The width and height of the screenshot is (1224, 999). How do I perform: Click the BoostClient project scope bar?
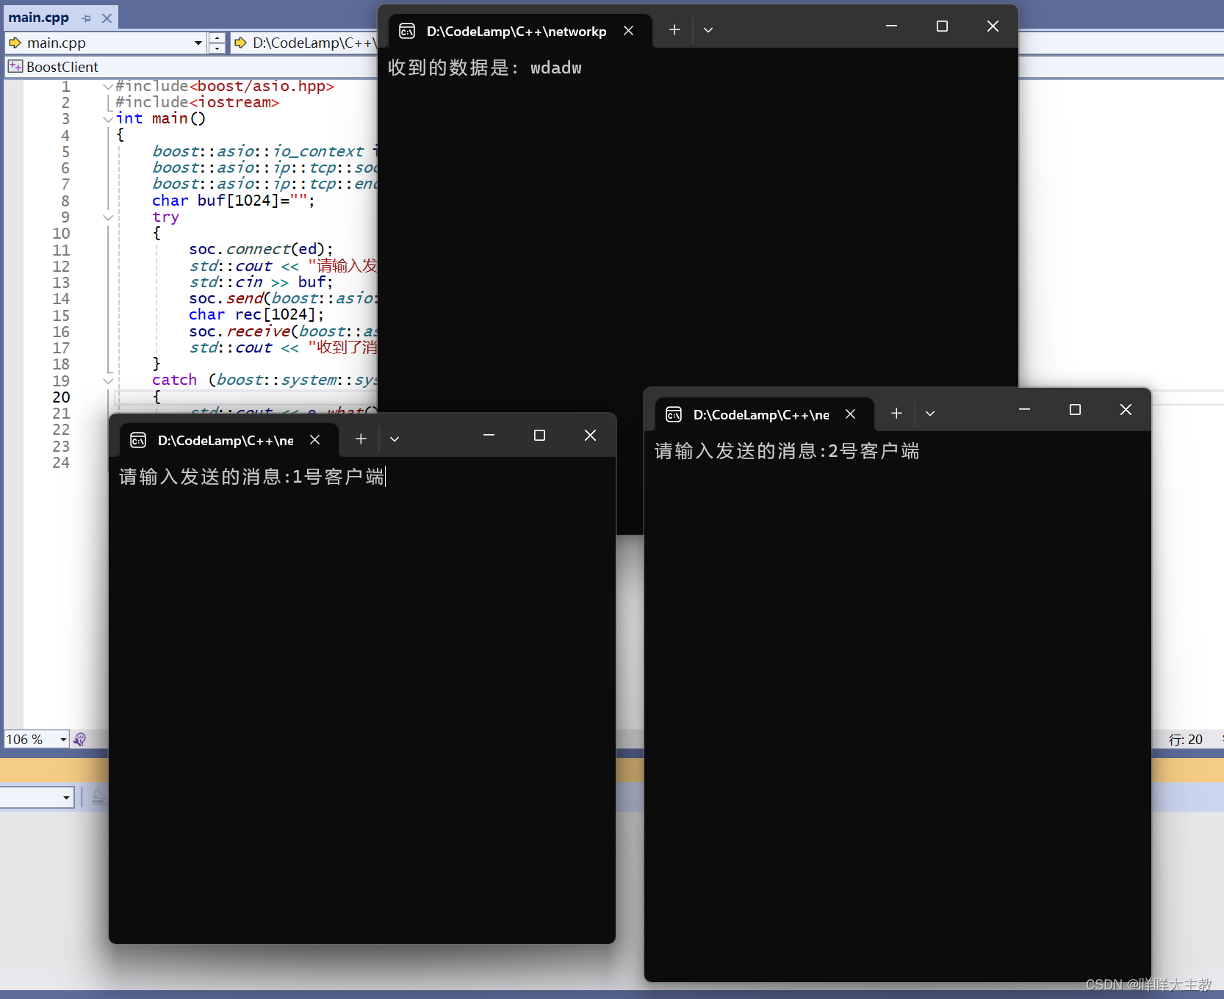pyautogui.click(x=191, y=67)
